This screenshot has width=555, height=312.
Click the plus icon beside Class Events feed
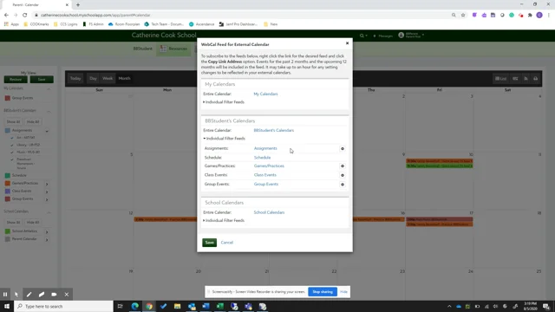[x=343, y=175]
